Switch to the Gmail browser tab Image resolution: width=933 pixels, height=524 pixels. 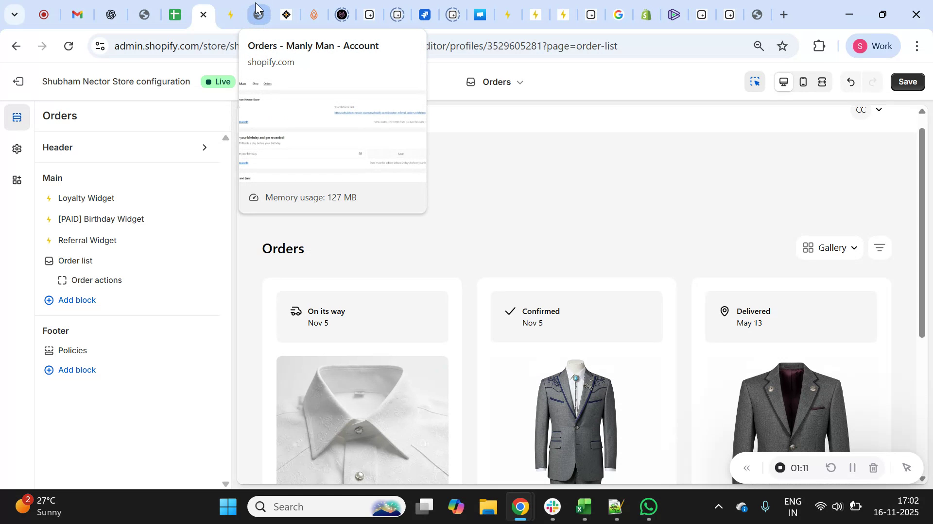[x=77, y=15]
